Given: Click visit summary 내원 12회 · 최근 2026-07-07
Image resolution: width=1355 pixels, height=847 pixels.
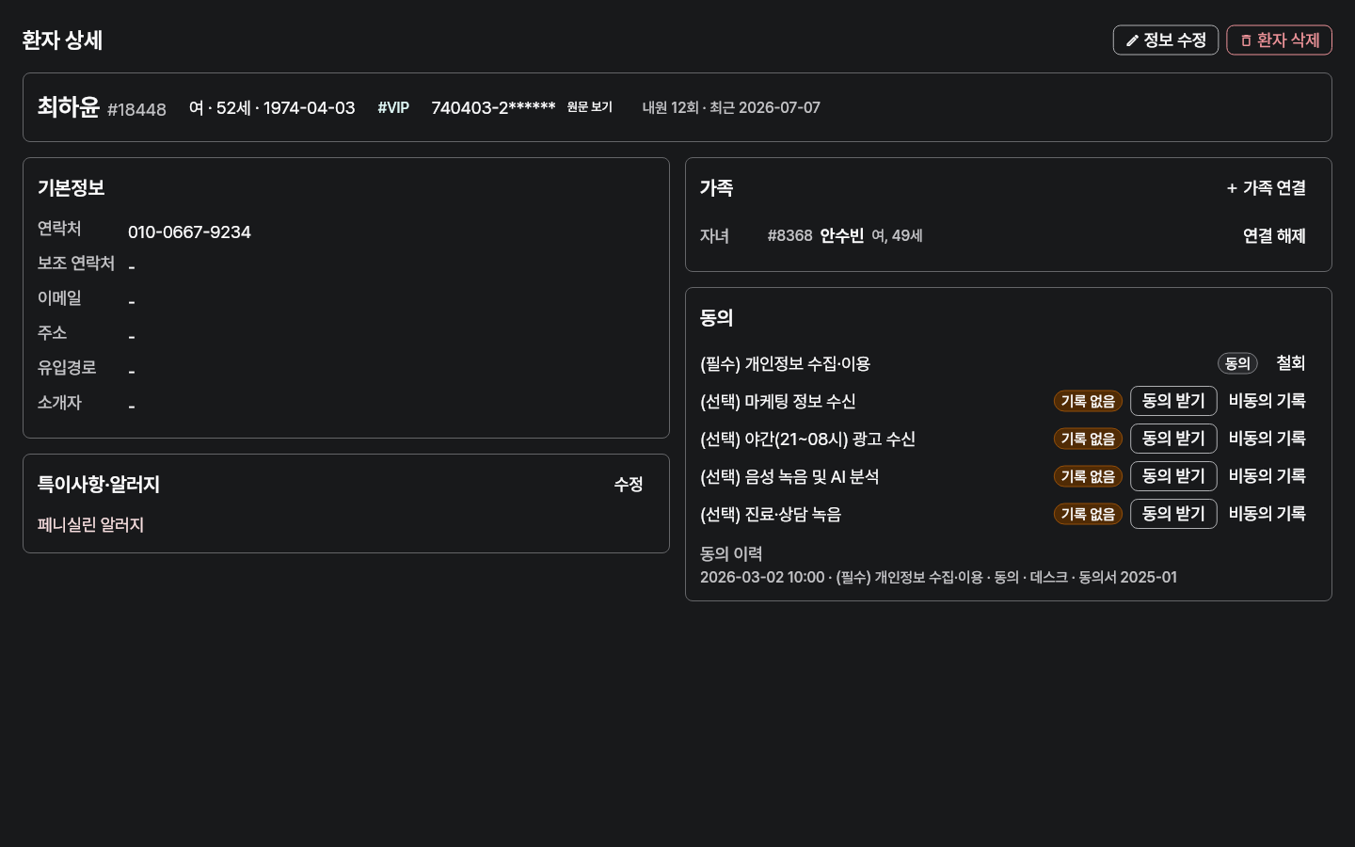Looking at the screenshot, I should pos(731,107).
